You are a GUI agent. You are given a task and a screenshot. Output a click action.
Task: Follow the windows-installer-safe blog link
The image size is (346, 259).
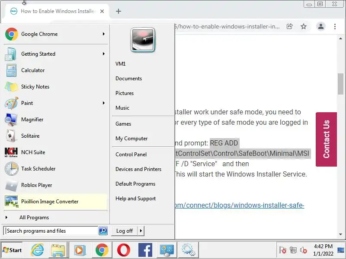[239, 205]
